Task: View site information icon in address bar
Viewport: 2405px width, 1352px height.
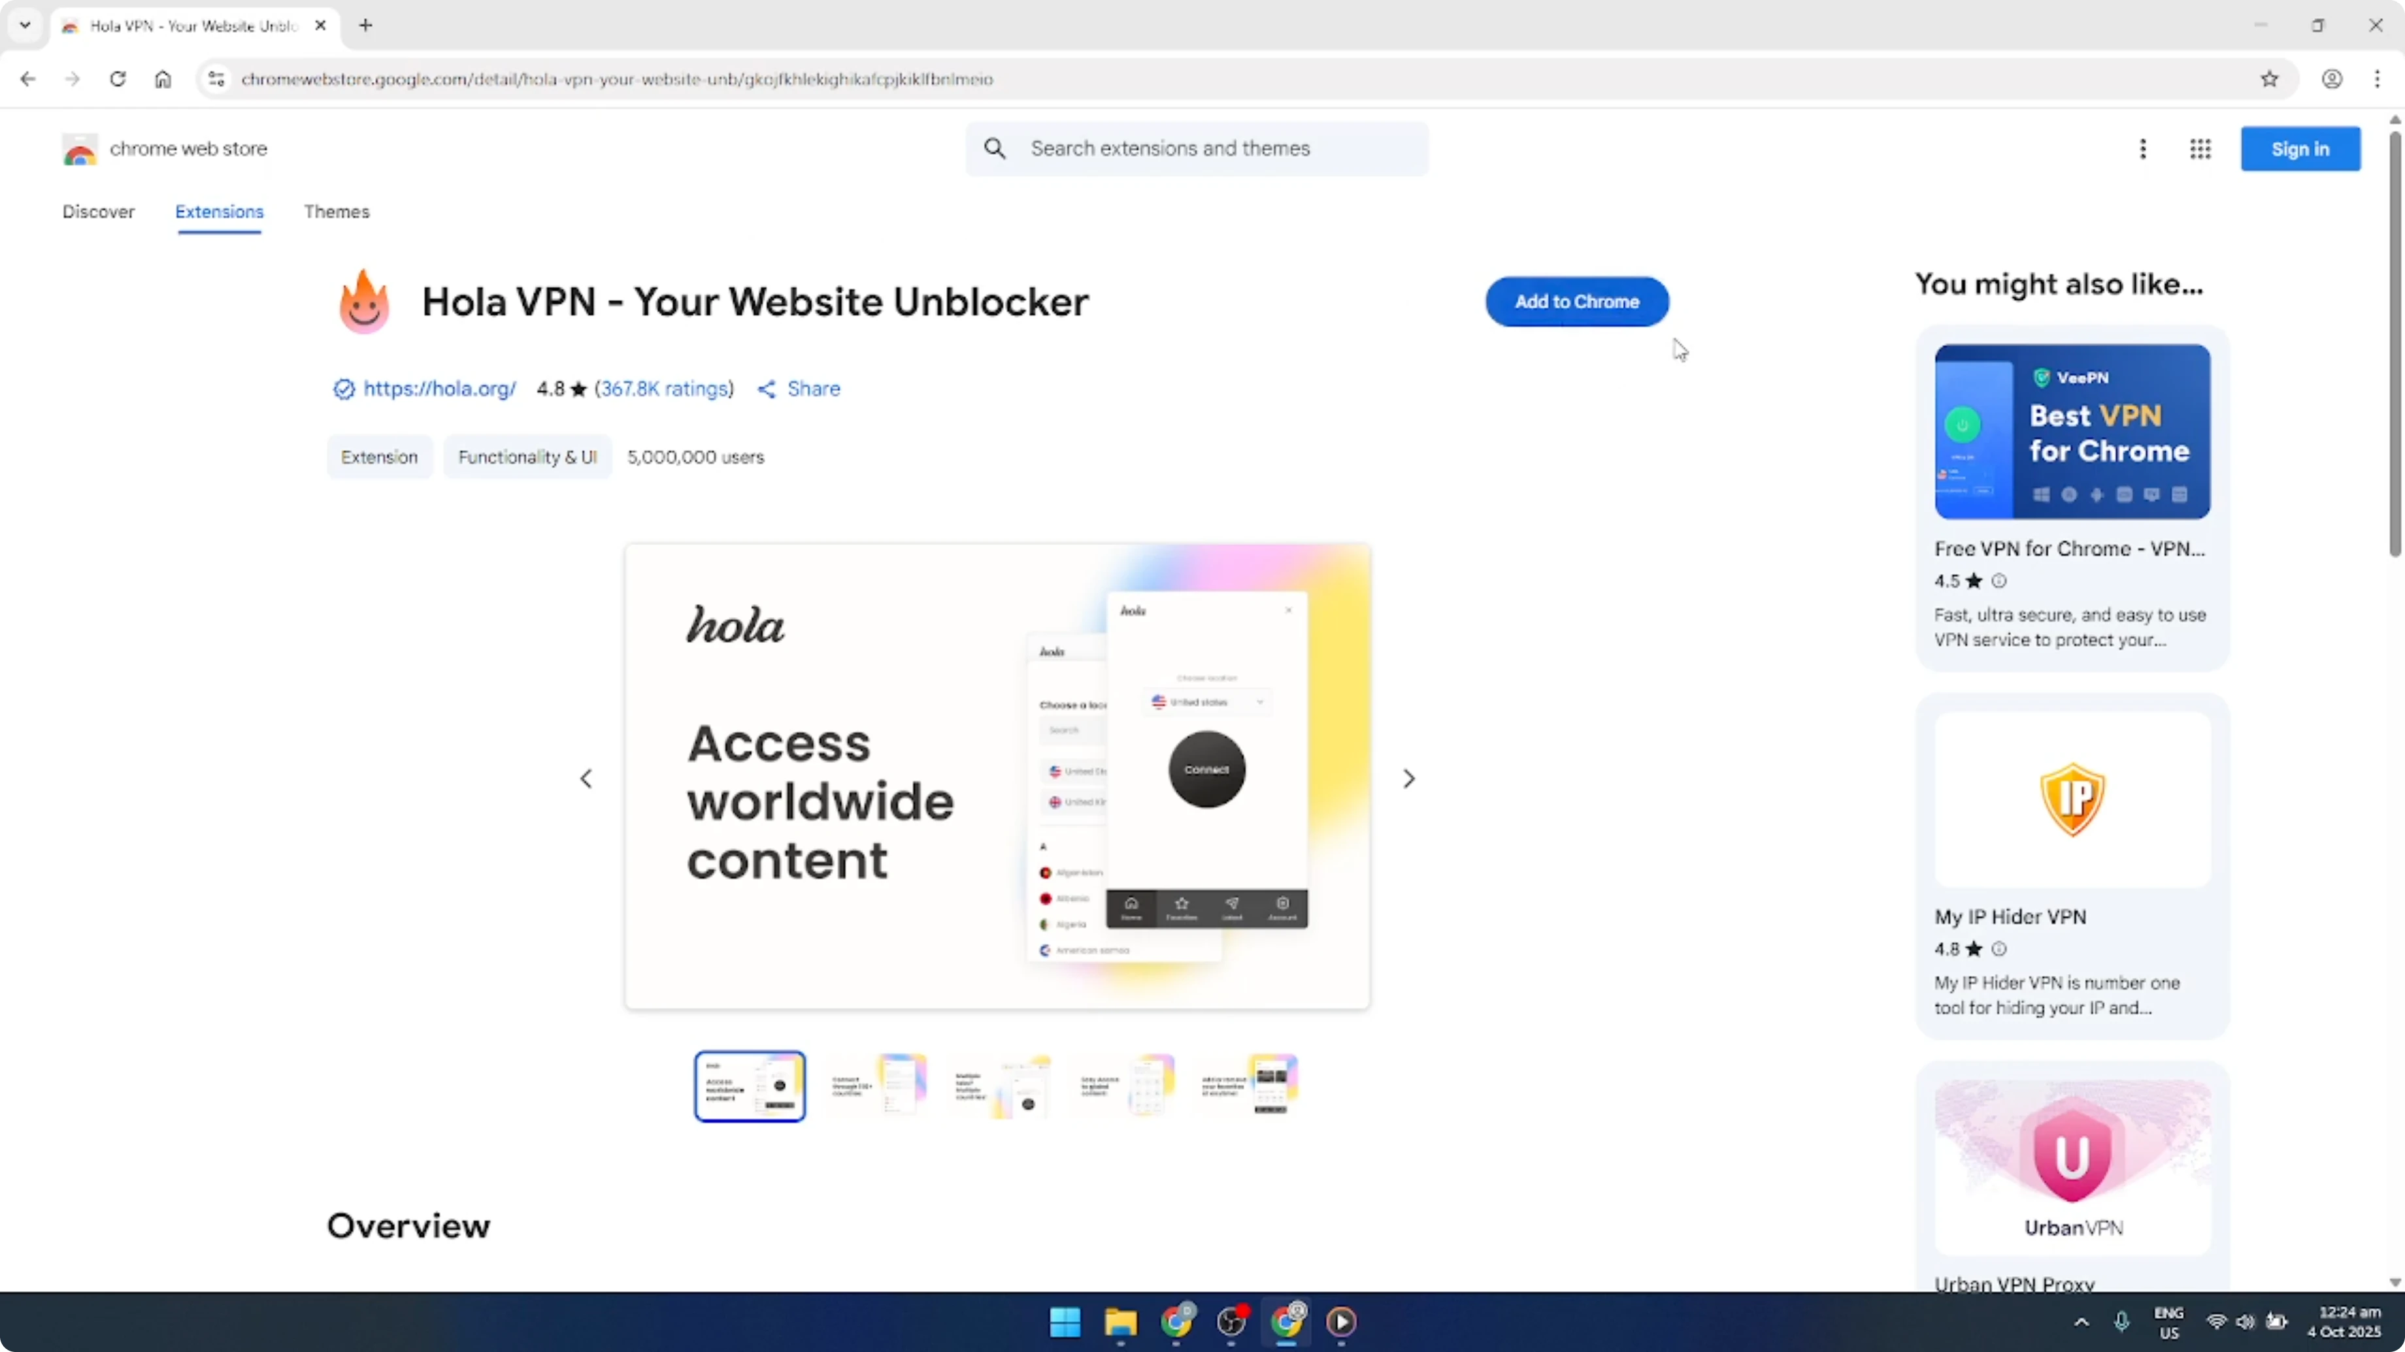Action: [216, 79]
